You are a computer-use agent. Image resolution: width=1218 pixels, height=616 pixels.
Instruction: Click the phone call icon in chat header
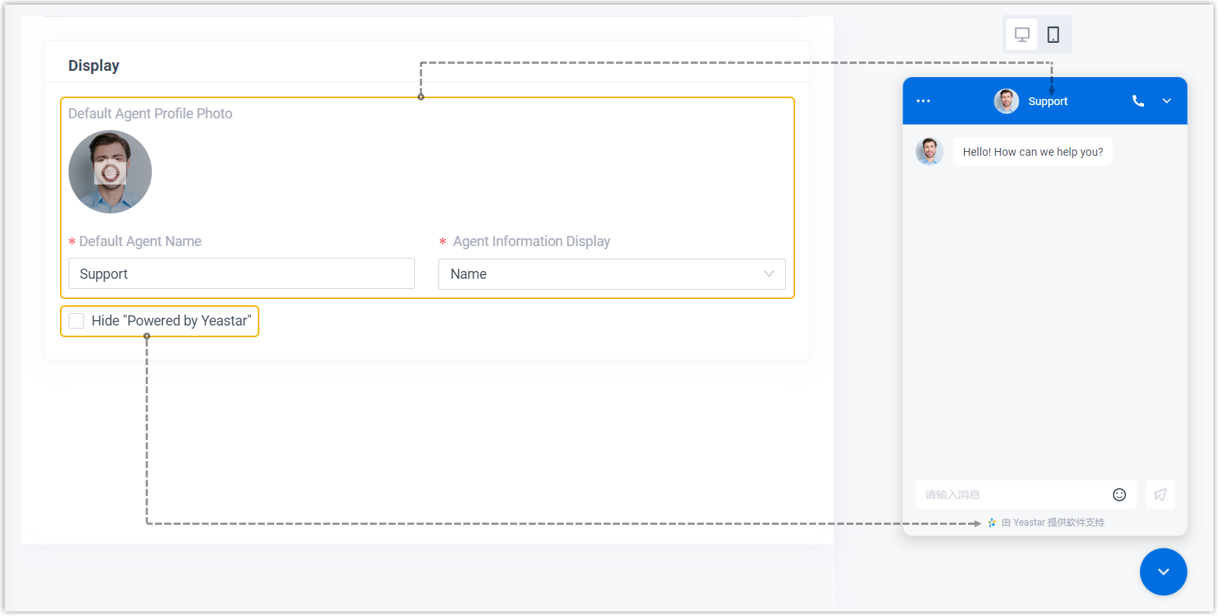coord(1138,101)
